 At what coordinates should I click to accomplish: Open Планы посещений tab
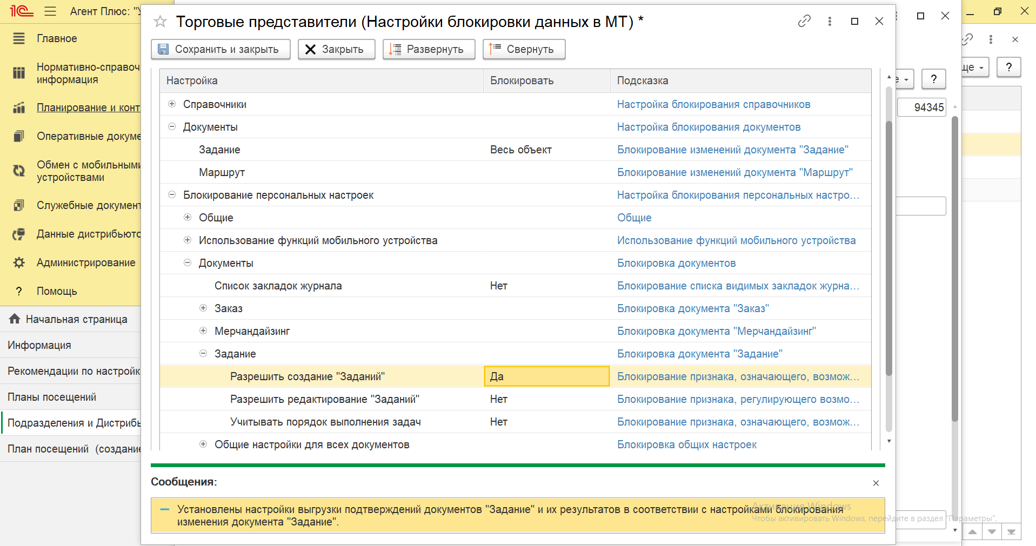[x=70, y=397]
